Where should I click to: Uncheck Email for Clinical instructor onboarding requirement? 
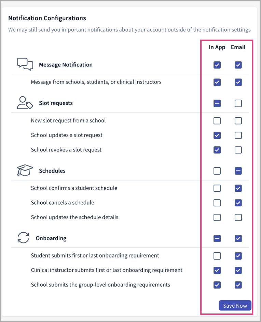point(238,270)
